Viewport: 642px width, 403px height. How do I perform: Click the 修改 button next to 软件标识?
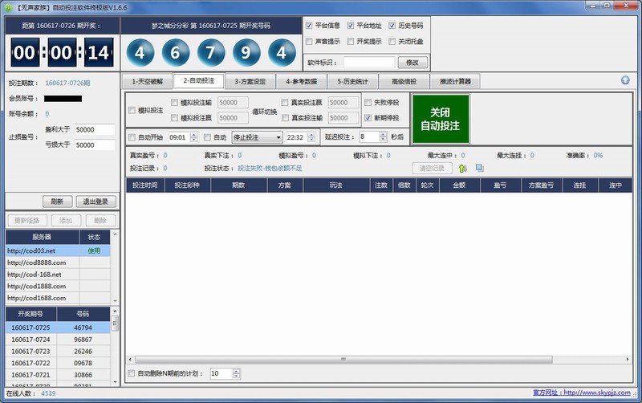point(412,63)
